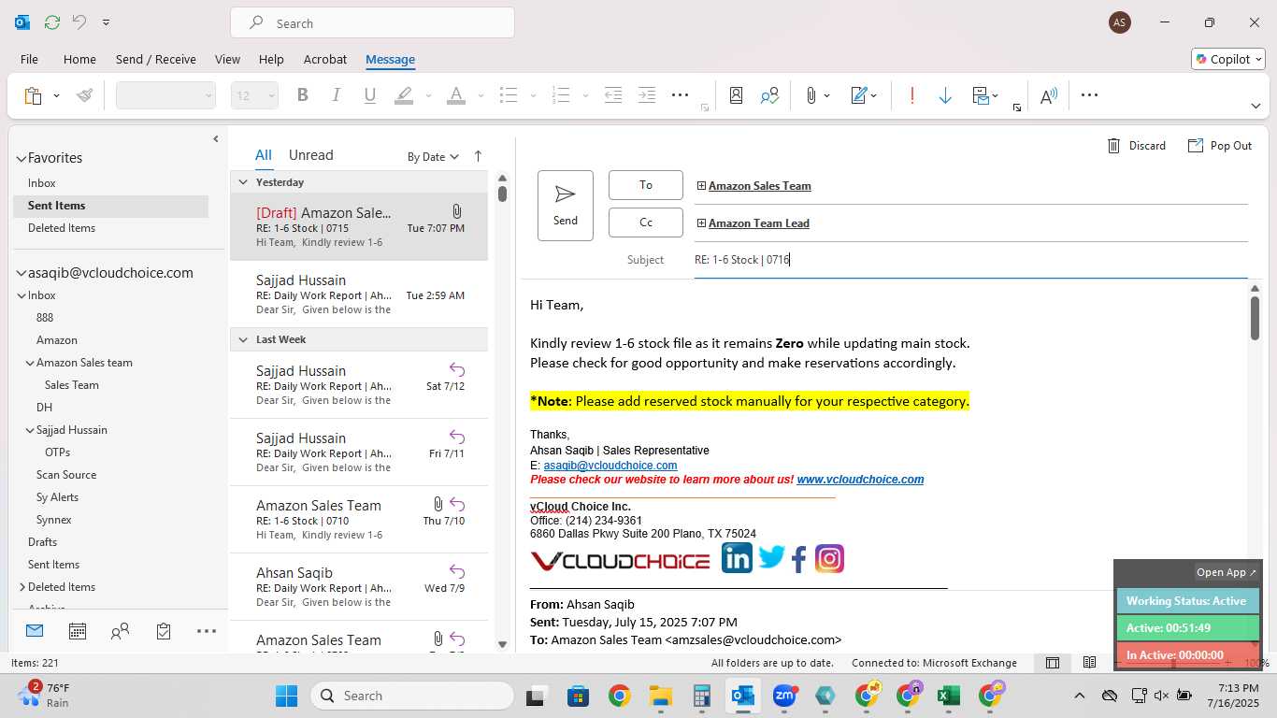Toggle underline formatting

click(369, 95)
